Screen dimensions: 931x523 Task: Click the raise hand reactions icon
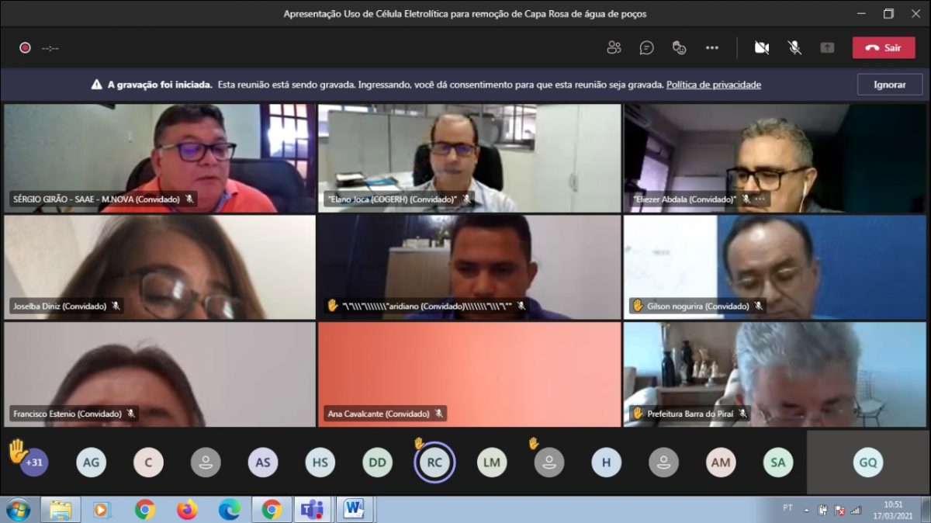pyautogui.click(x=679, y=48)
